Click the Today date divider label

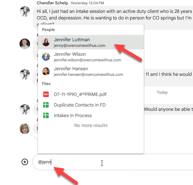click(x=162, y=92)
